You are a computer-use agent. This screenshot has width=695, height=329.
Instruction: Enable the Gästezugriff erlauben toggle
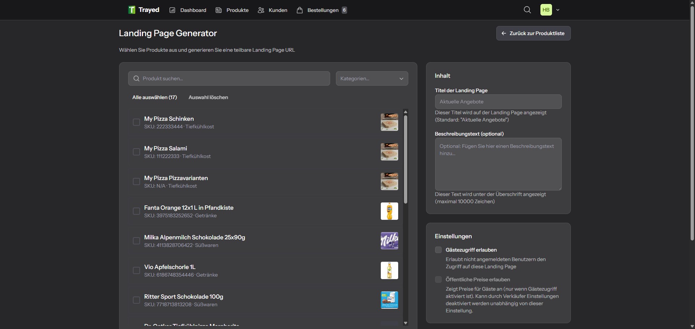pyautogui.click(x=438, y=250)
